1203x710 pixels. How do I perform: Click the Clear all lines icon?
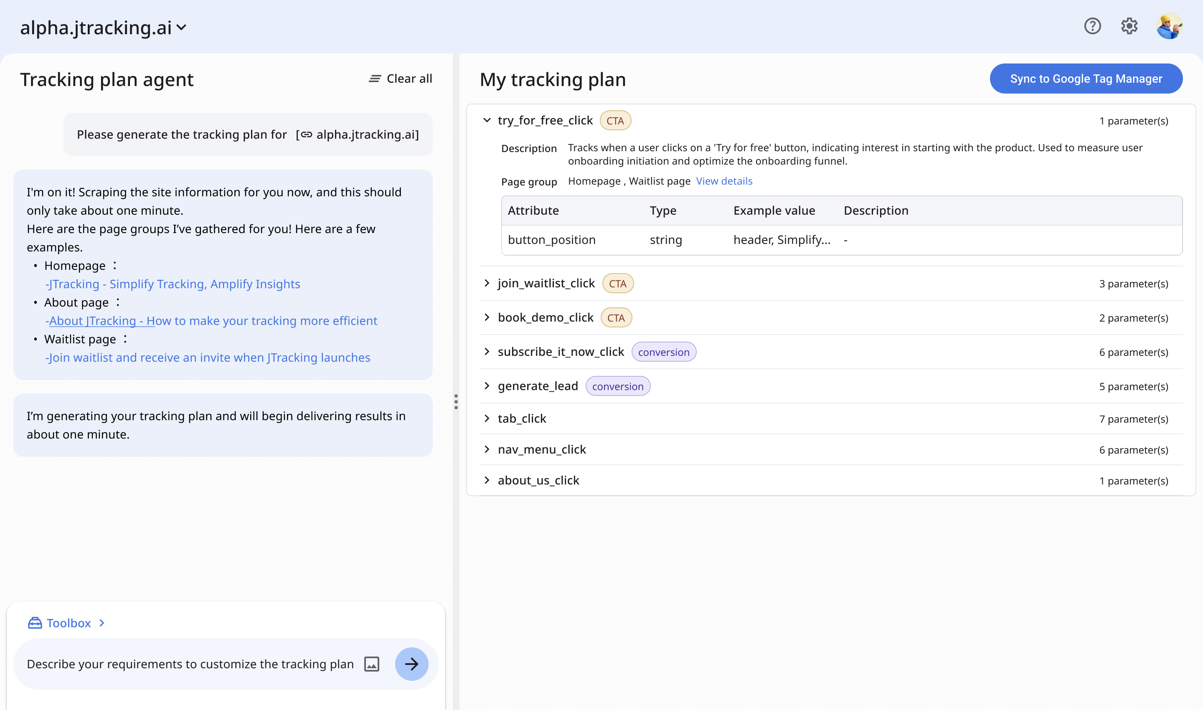pyautogui.click(x=375, y=79)
